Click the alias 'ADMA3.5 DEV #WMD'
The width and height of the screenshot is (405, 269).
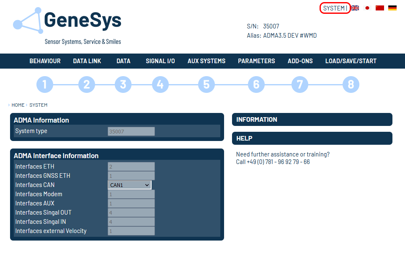(x=290, y=36)
